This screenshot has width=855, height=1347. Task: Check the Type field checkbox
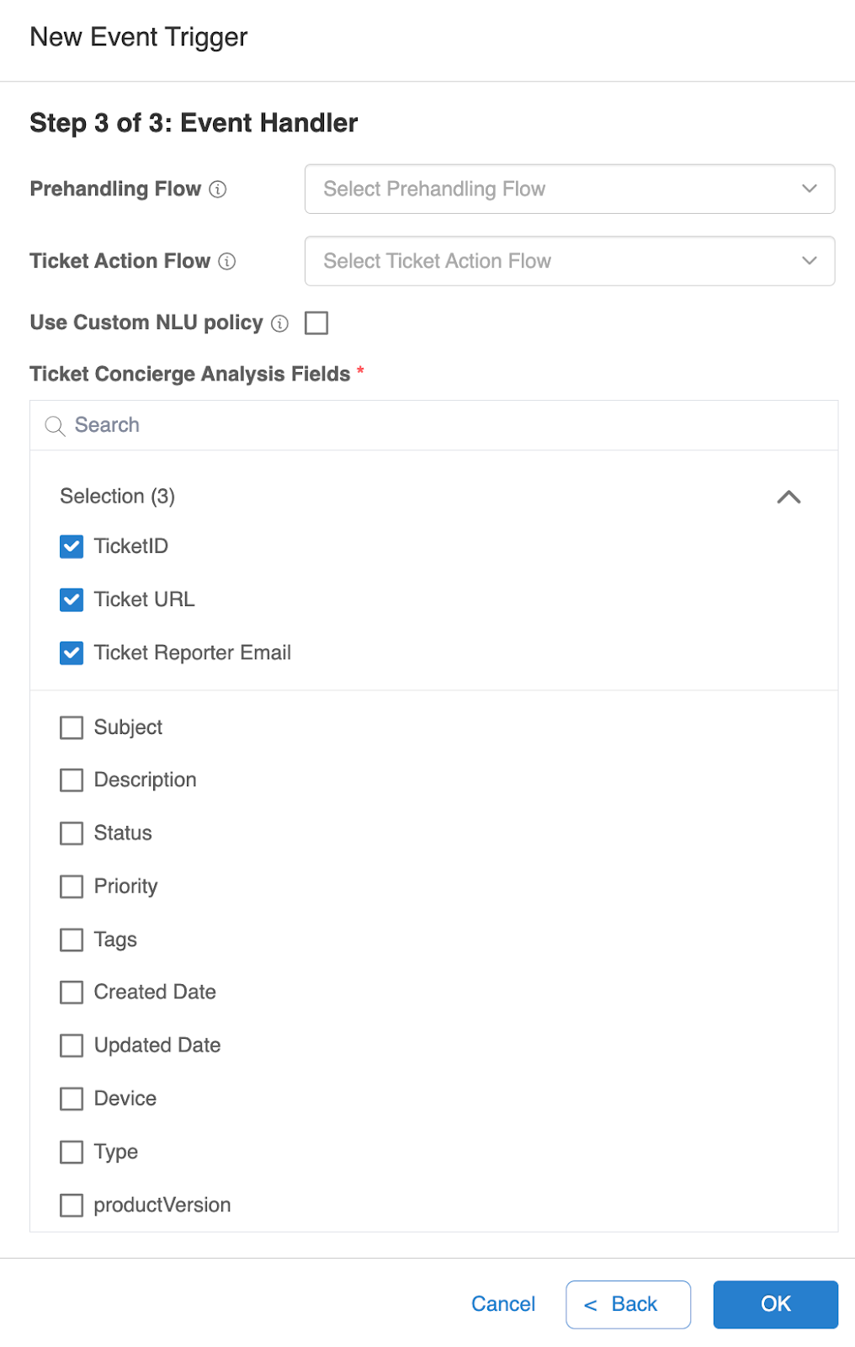coord(72,1152)
